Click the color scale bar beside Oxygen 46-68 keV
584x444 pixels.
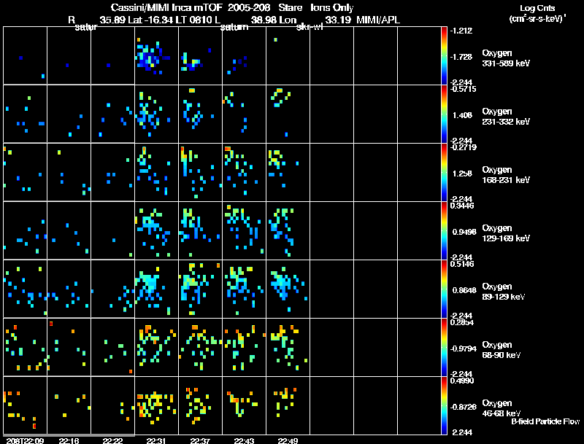click(444, 405)
